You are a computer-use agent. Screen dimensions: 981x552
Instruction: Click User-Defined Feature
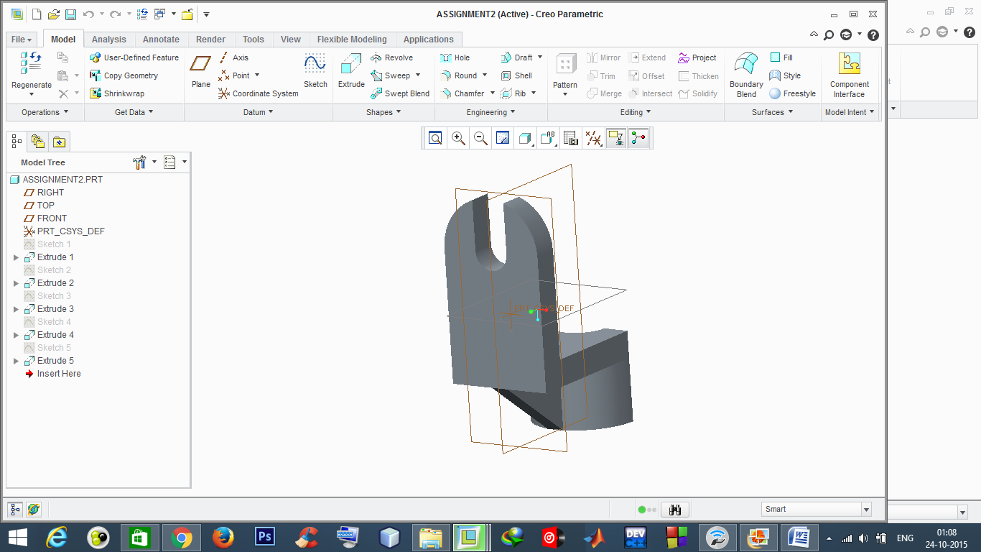pos(134,57)
